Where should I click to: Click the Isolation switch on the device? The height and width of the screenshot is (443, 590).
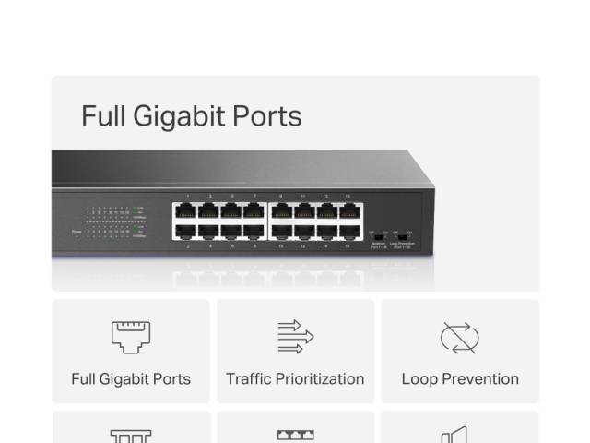(379, 238)
